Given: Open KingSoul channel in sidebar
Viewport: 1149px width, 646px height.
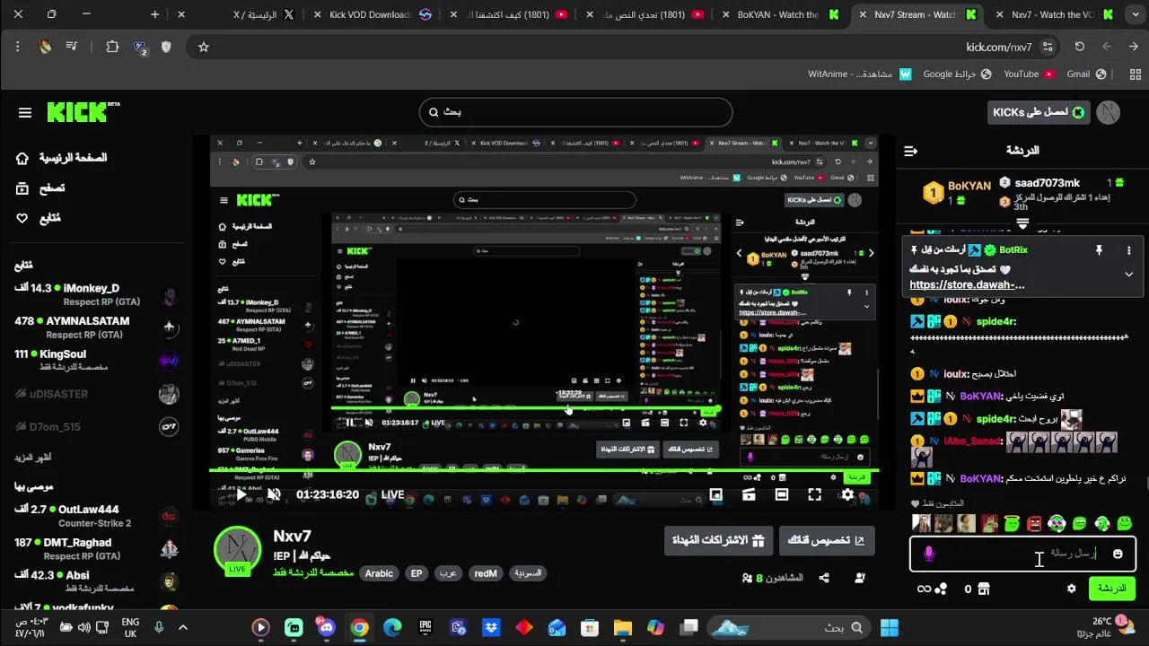Looking at the screenshot, I should (95, 361).
